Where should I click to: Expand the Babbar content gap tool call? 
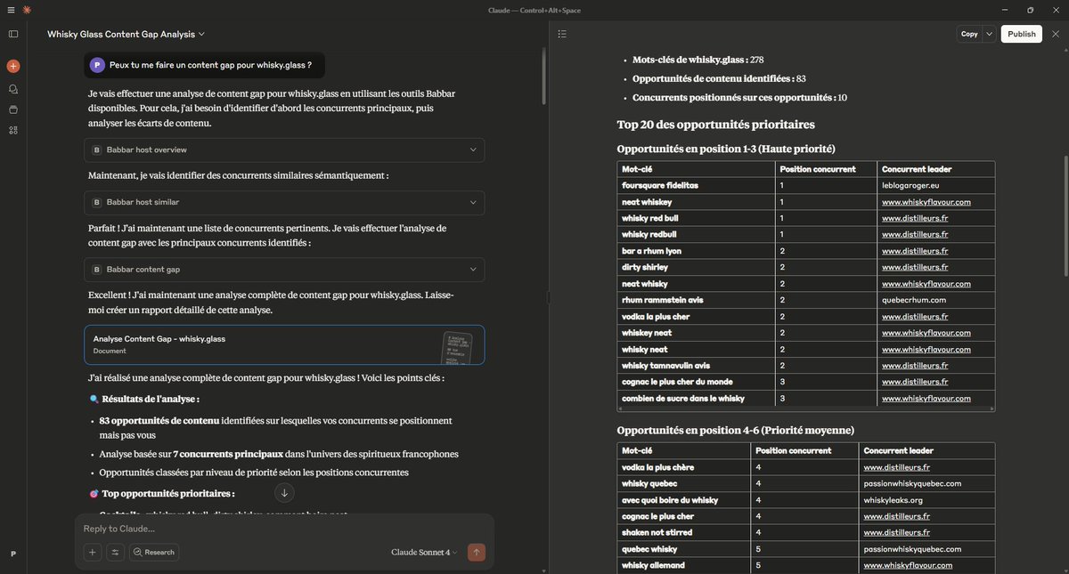pyautogui.click(x=285, y=270)
